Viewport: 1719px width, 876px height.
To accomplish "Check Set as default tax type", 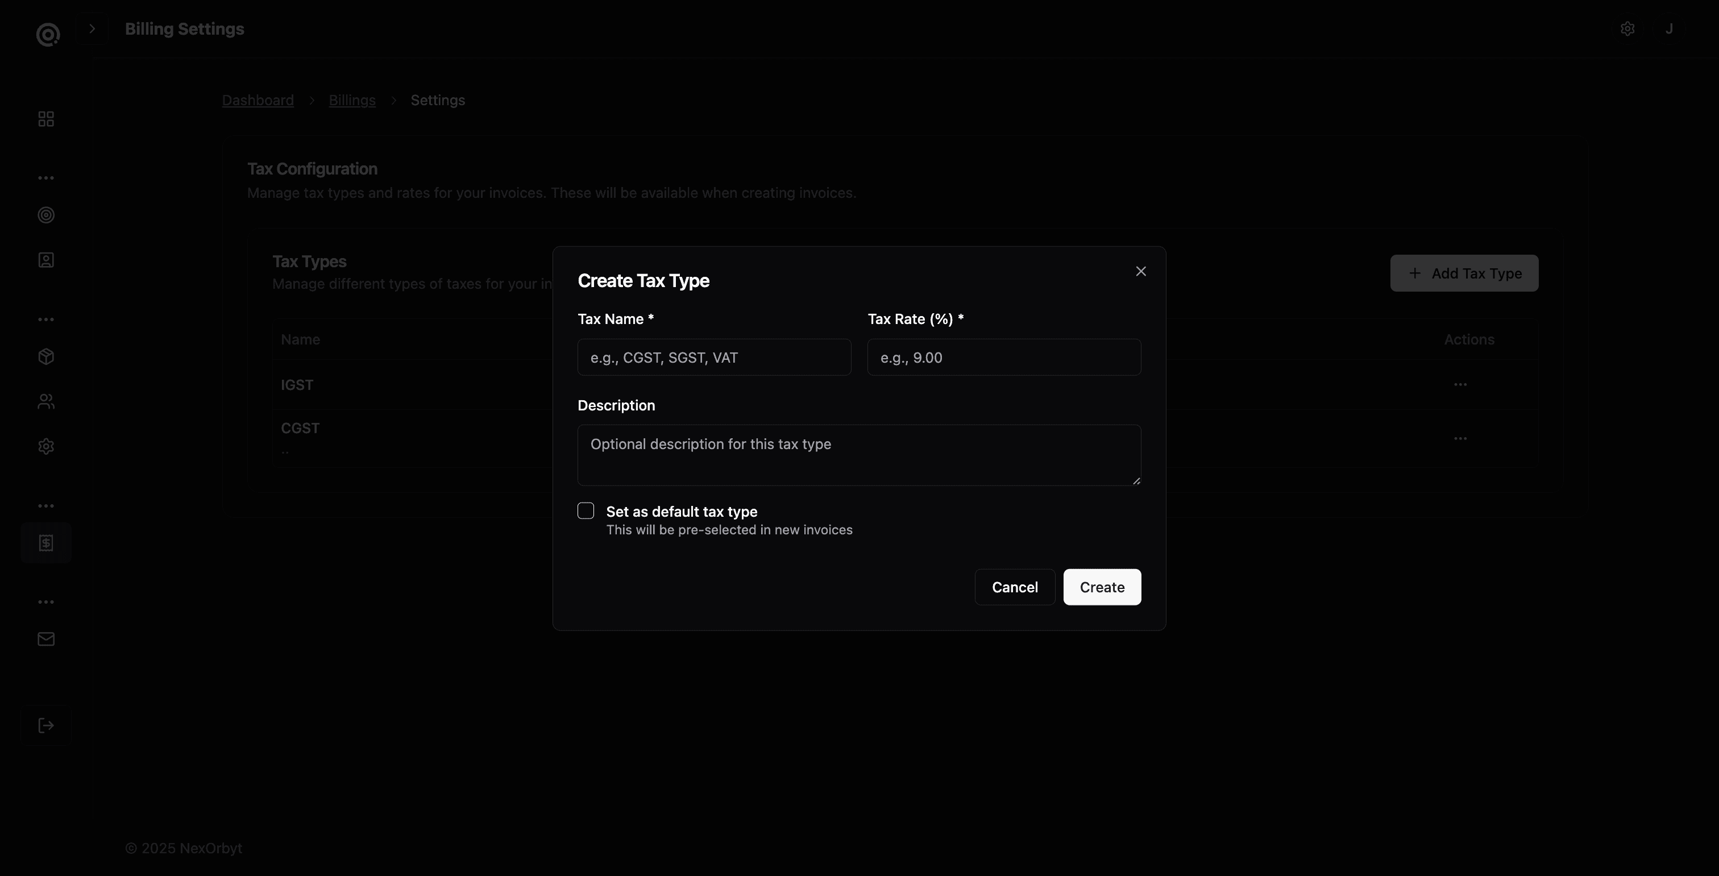I will pyautogui.click(x=586, y=511).
